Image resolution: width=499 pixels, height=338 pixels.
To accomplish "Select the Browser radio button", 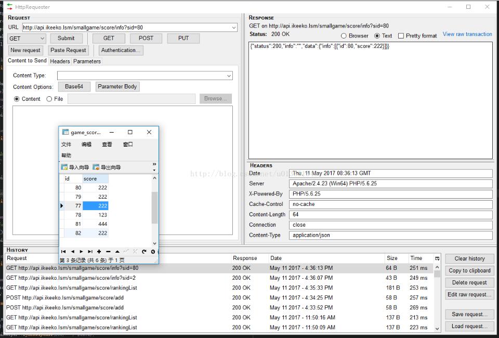I will click(344, 36).
